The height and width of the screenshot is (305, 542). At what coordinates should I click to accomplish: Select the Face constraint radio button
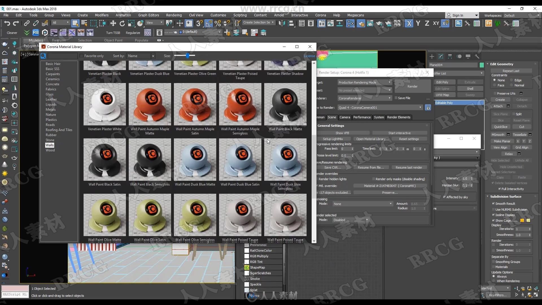(x=494, y=85)
